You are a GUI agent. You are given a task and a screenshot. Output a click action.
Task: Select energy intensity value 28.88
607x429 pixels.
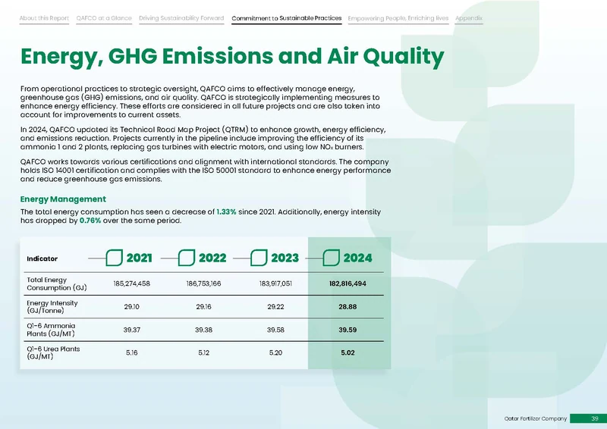click(x=348, y=307)
